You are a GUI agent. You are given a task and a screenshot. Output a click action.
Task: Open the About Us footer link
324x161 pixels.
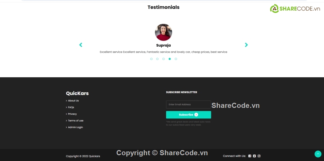point(73,101)
